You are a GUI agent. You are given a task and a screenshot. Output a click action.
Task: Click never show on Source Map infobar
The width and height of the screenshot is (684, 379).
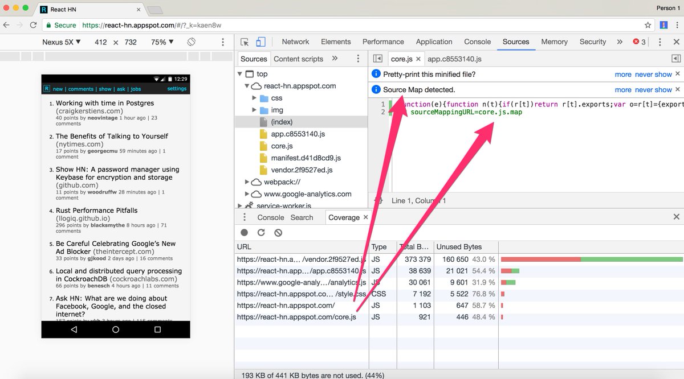click(x=653, y=90)
